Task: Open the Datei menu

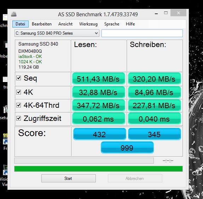Action: click(x=21, y=24)
